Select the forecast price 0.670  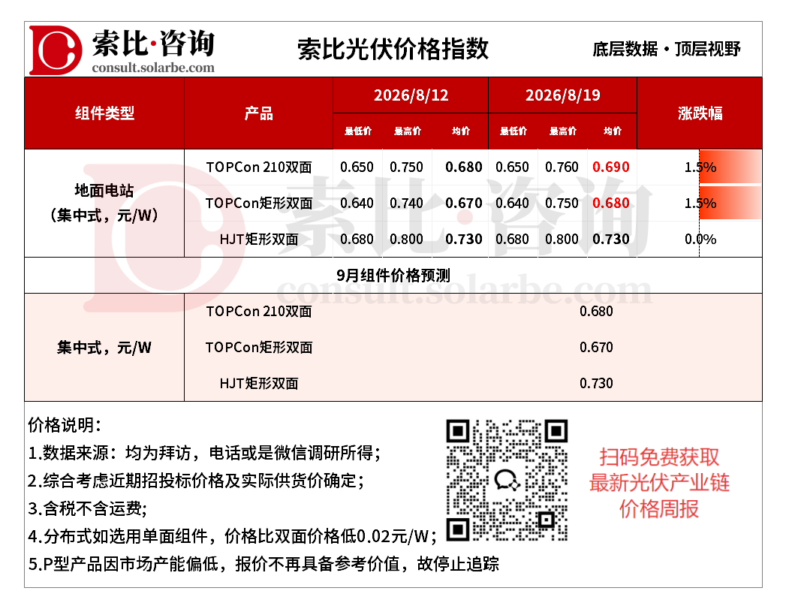pos(596,348)
